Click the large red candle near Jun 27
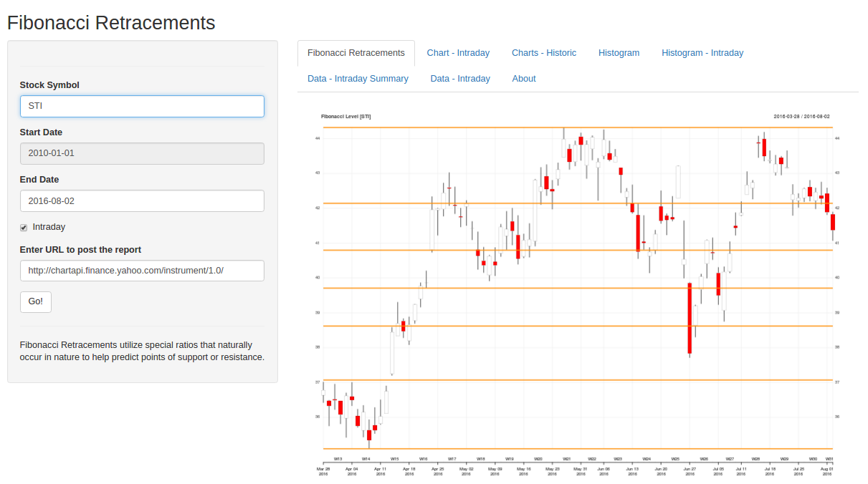Image resolution: width=868 pixels, height=484 pixels. pos(690,319)
